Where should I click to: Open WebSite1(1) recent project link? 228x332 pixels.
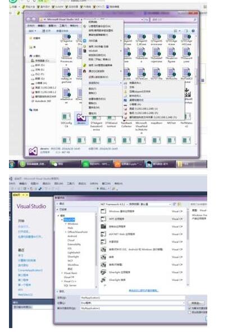coord(25,294)
